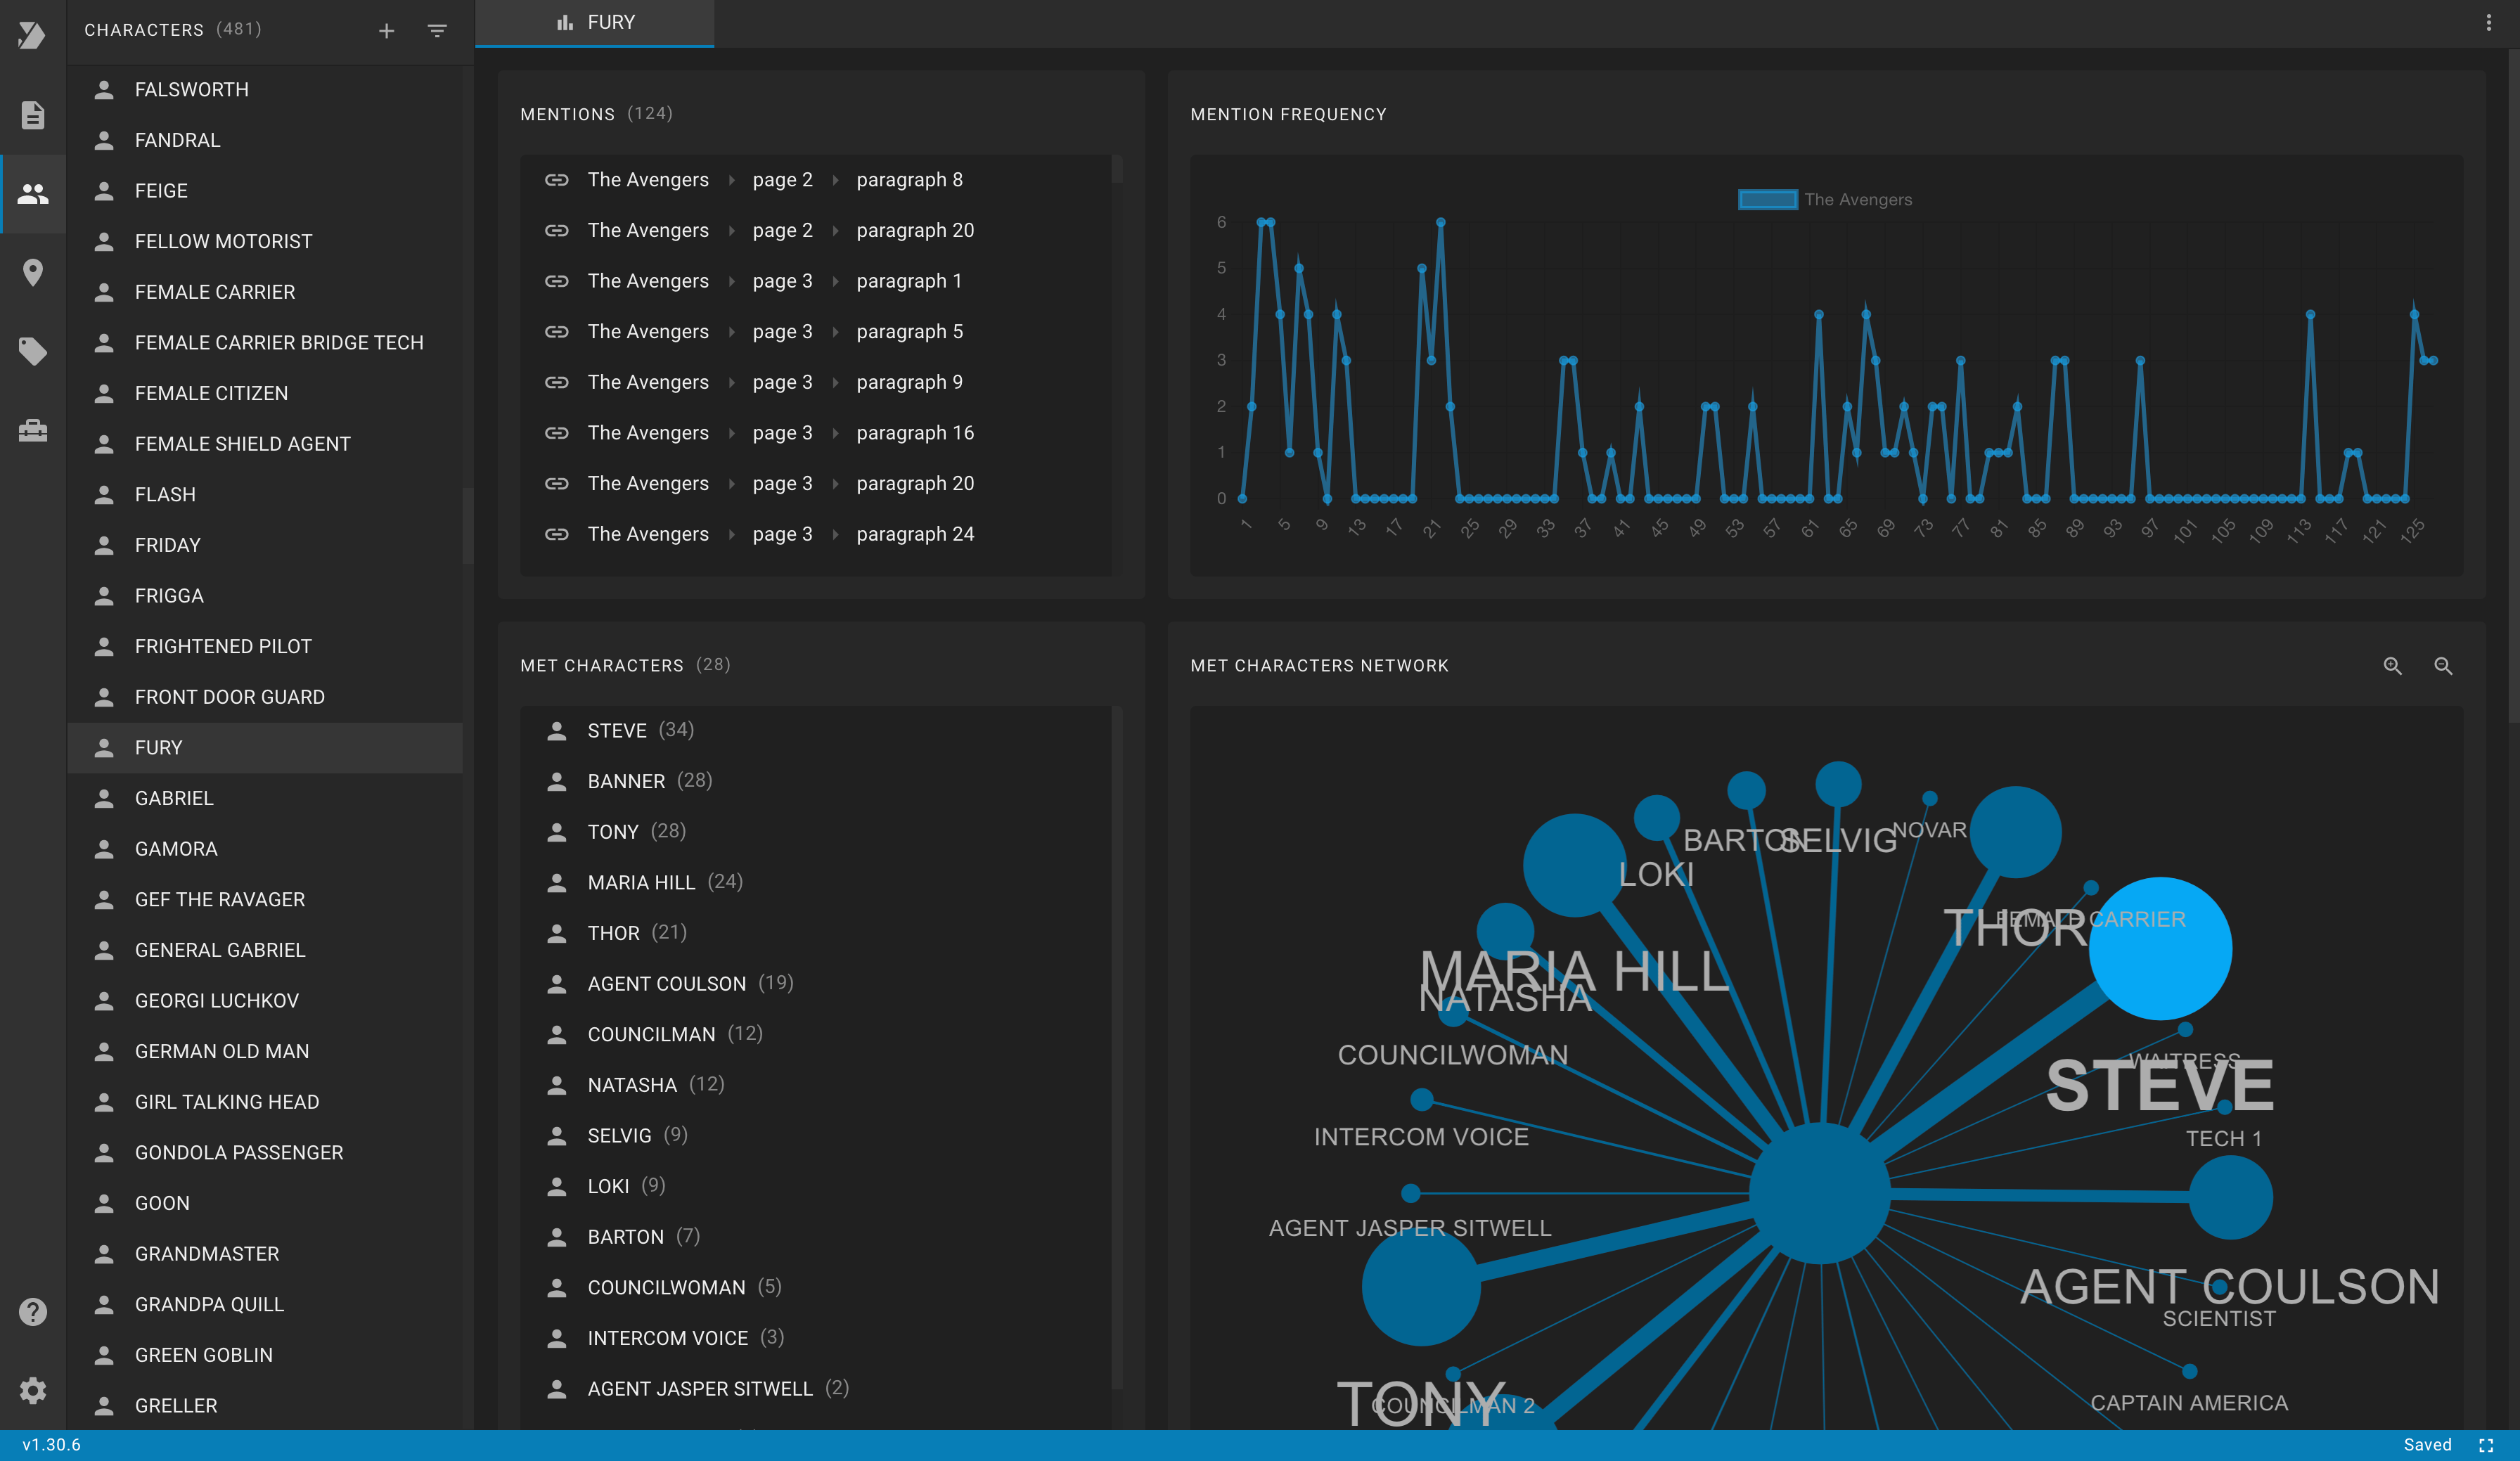Zoom out on the characters network
The height and width of the screenshot is (1461, 2520).
[x=2443, y=666]
